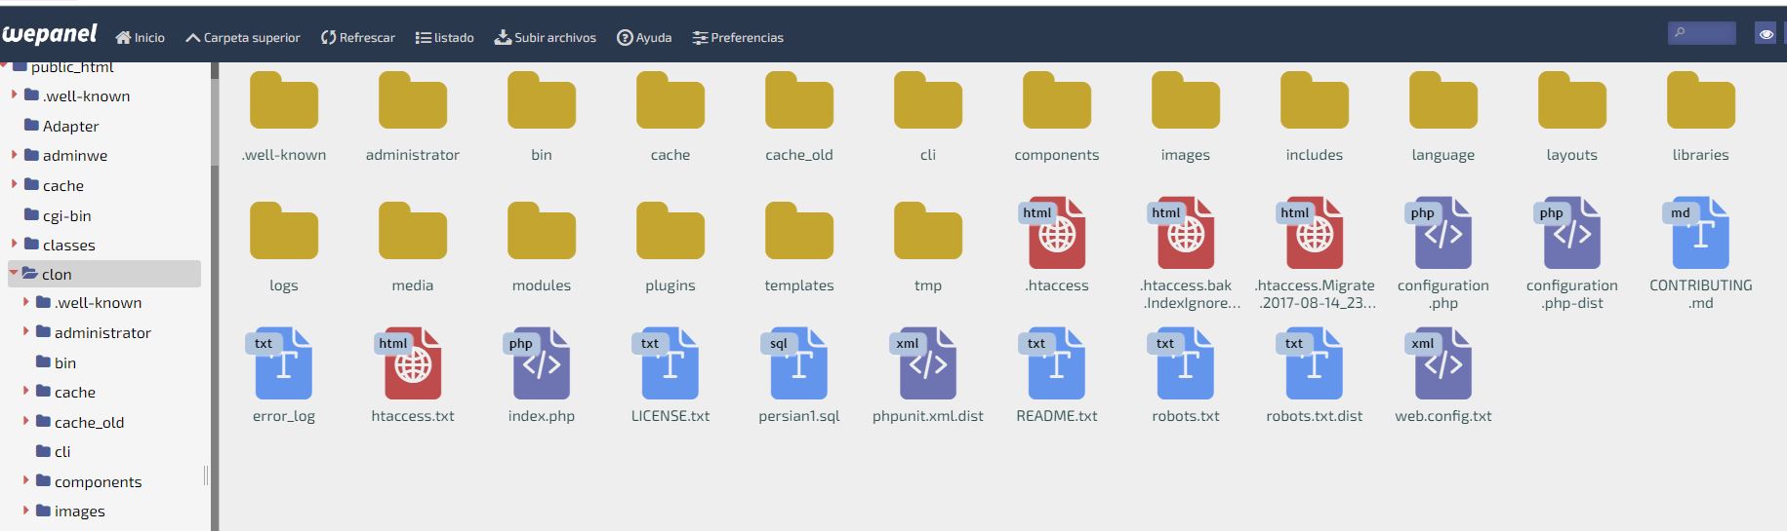
Task: Open the .well-known folder icon in file grid
Action: [x=284, y=99]
